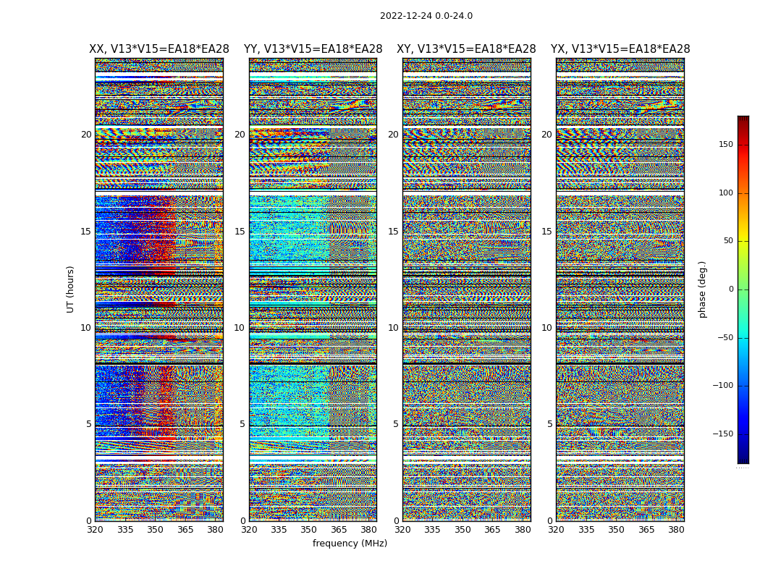The height and width of the screenshot is (579, 760).
Task: Click the 10 hour tick beside XX panel
Action: pos(86,328)
